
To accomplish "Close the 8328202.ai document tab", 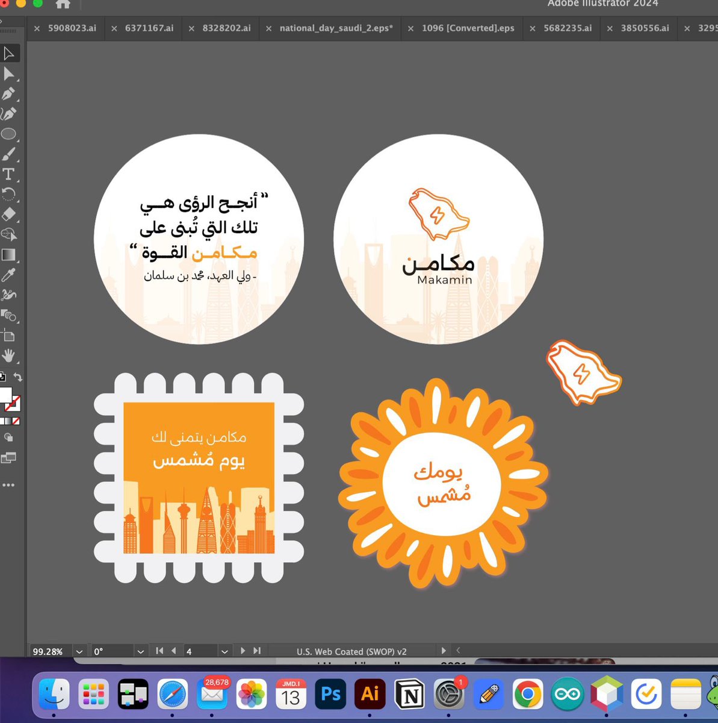I will 191,28.
